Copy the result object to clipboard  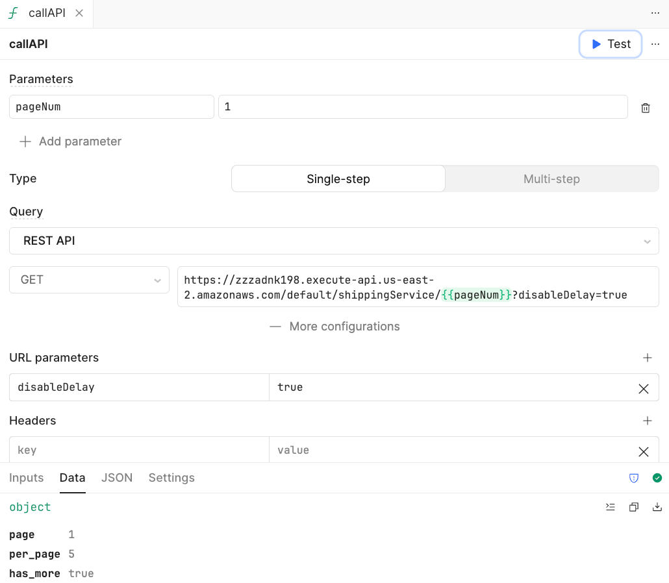633,507
